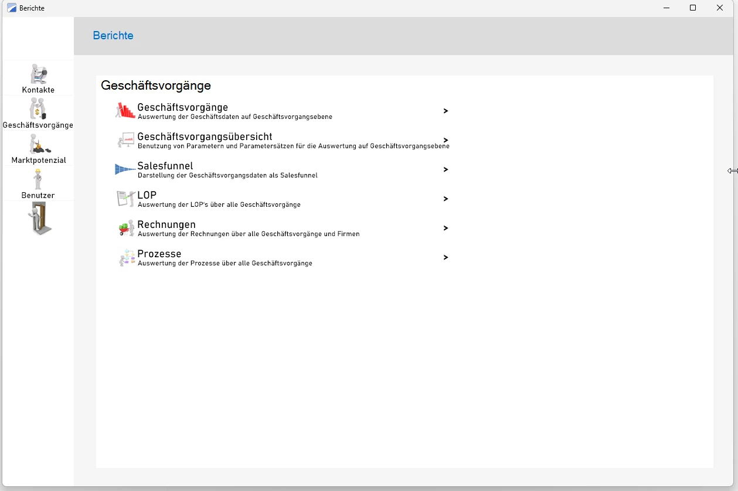This screenshot has width=738, height=491.
Task: Click 'Auswertung der Geschäftsdaten auf Geschäftsvorgangsebene' description
Action: coord(235,117)
